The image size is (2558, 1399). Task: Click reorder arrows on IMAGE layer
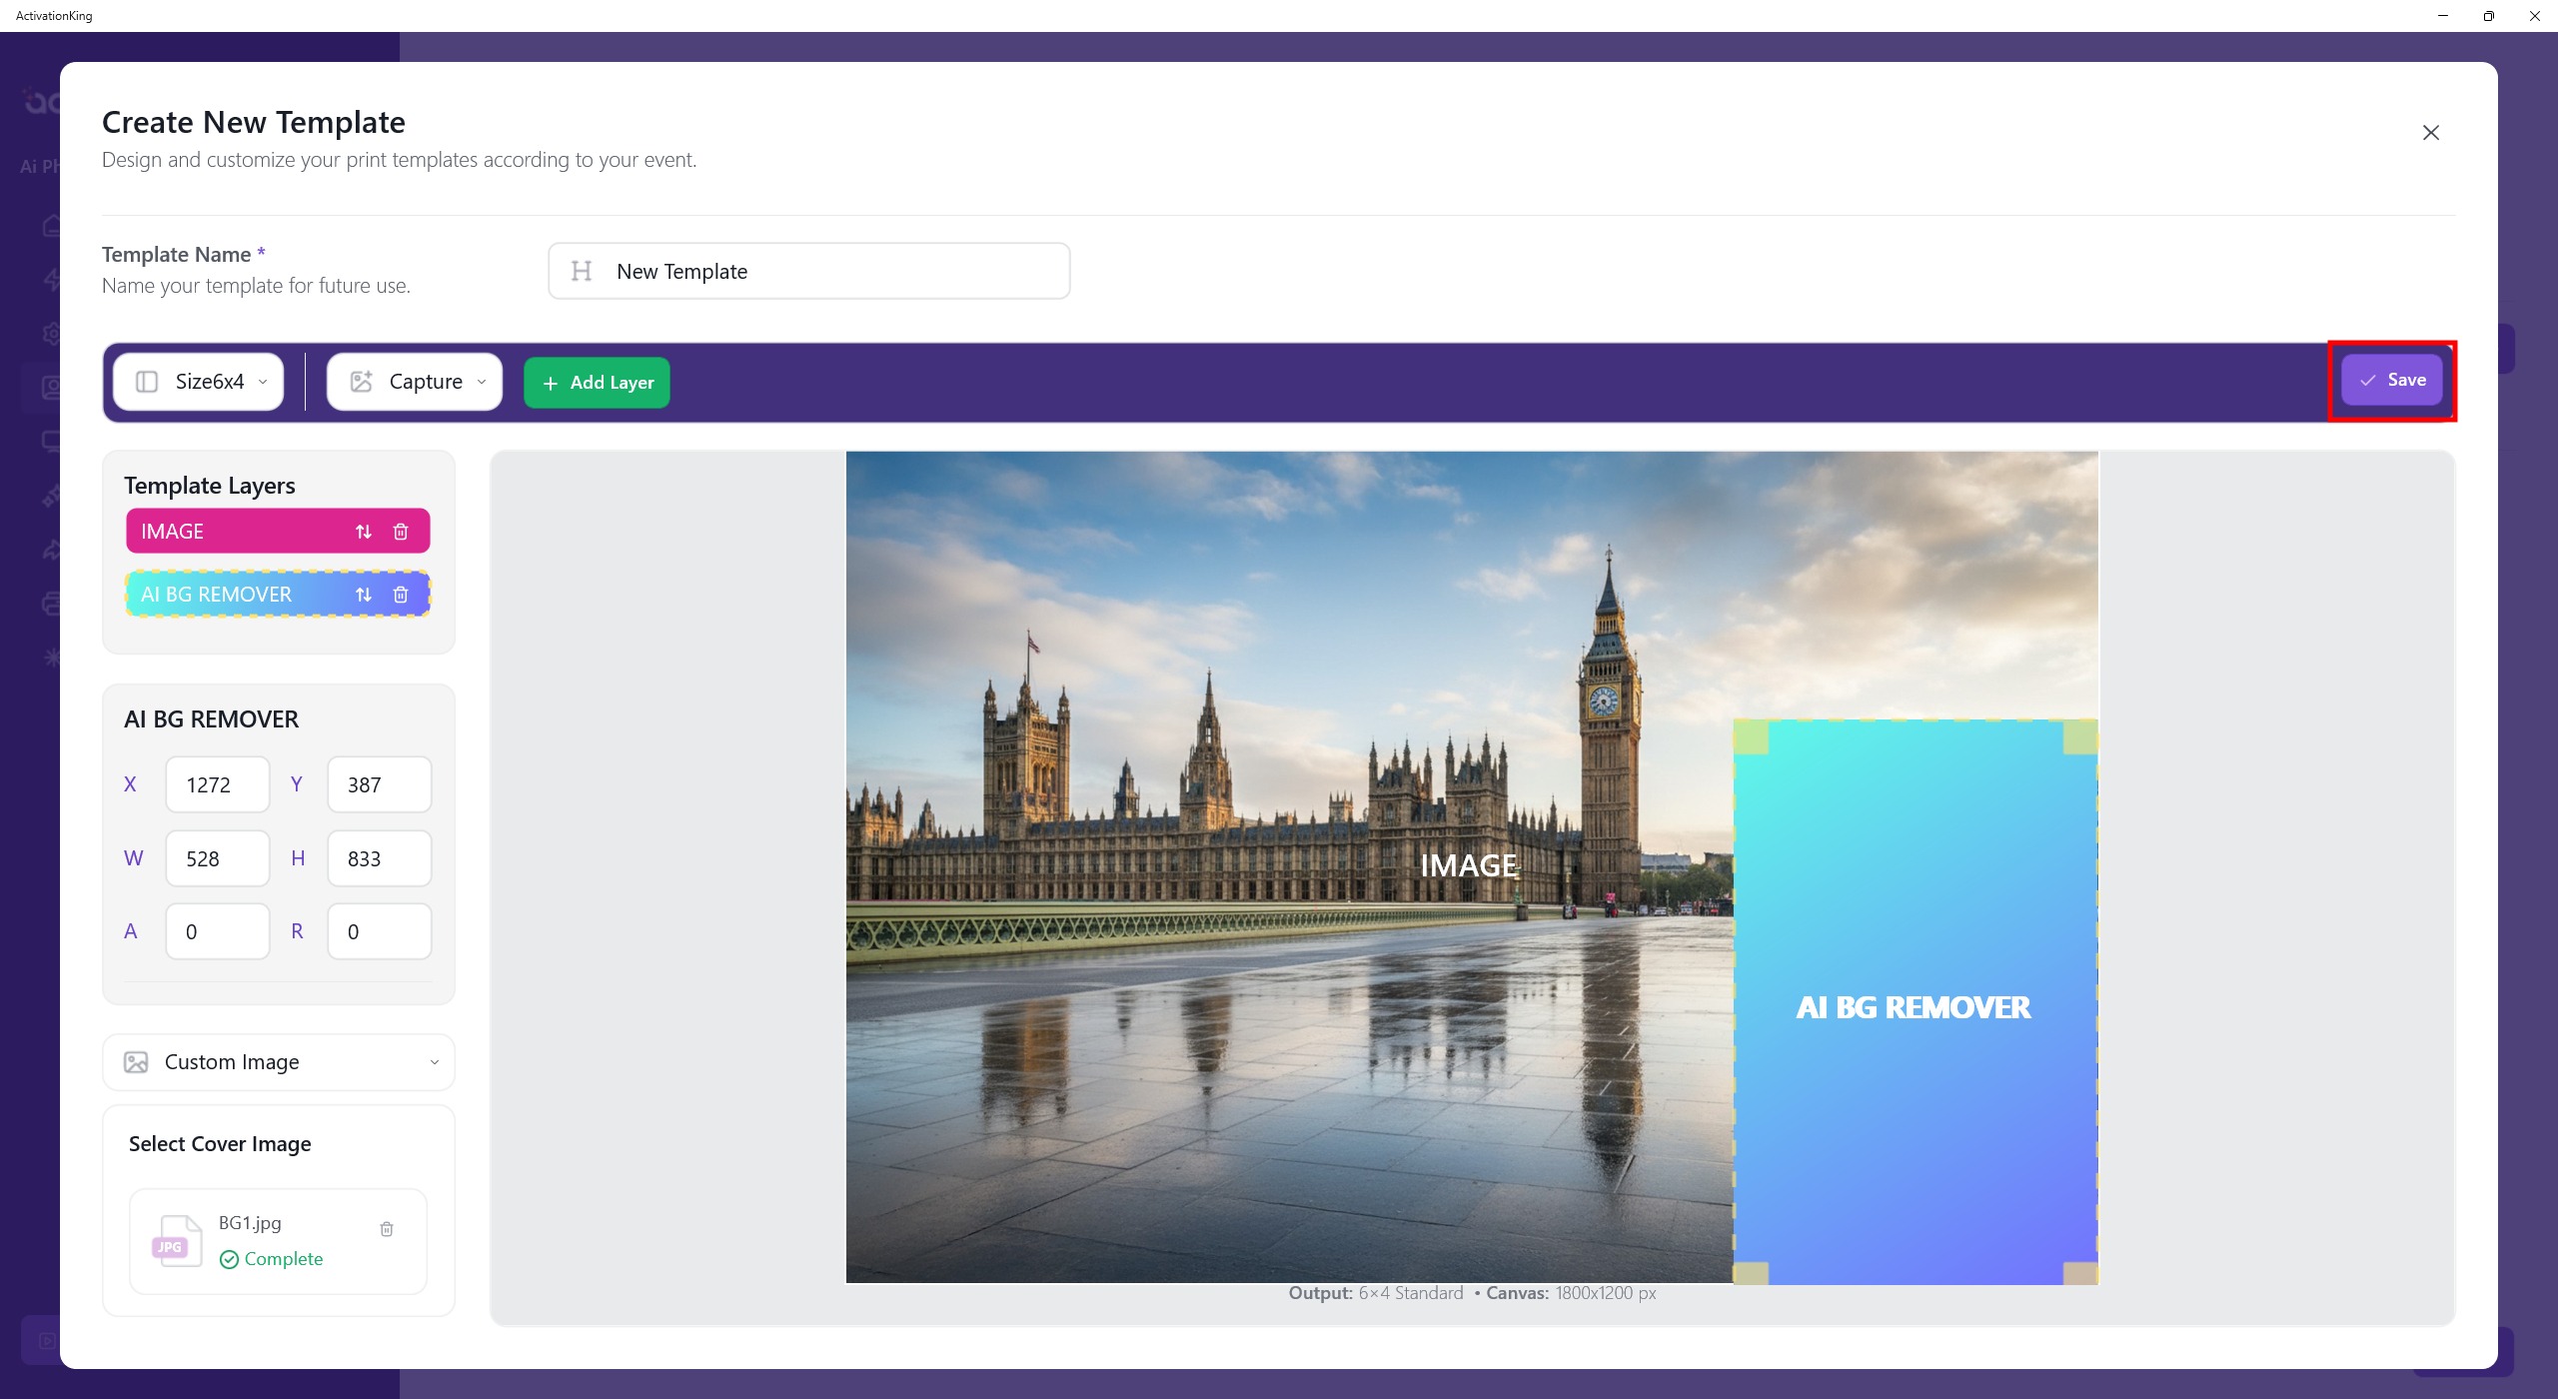click(x=364, y=532)
